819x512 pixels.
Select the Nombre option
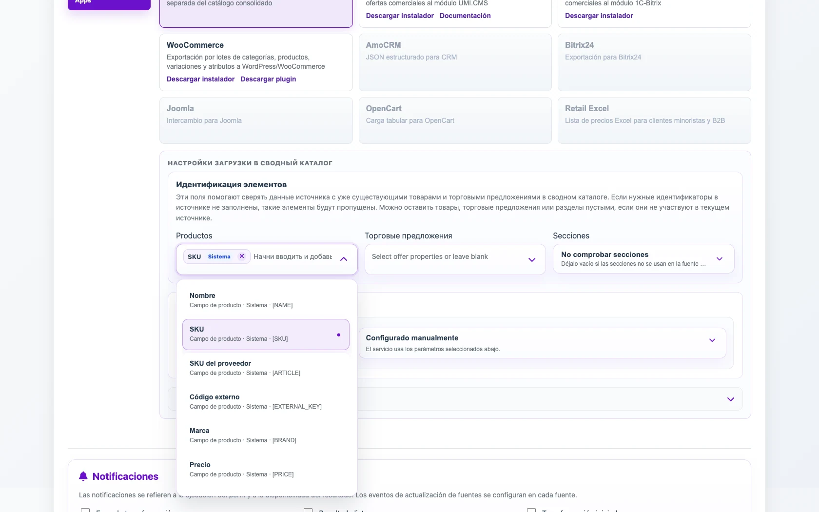266,300
